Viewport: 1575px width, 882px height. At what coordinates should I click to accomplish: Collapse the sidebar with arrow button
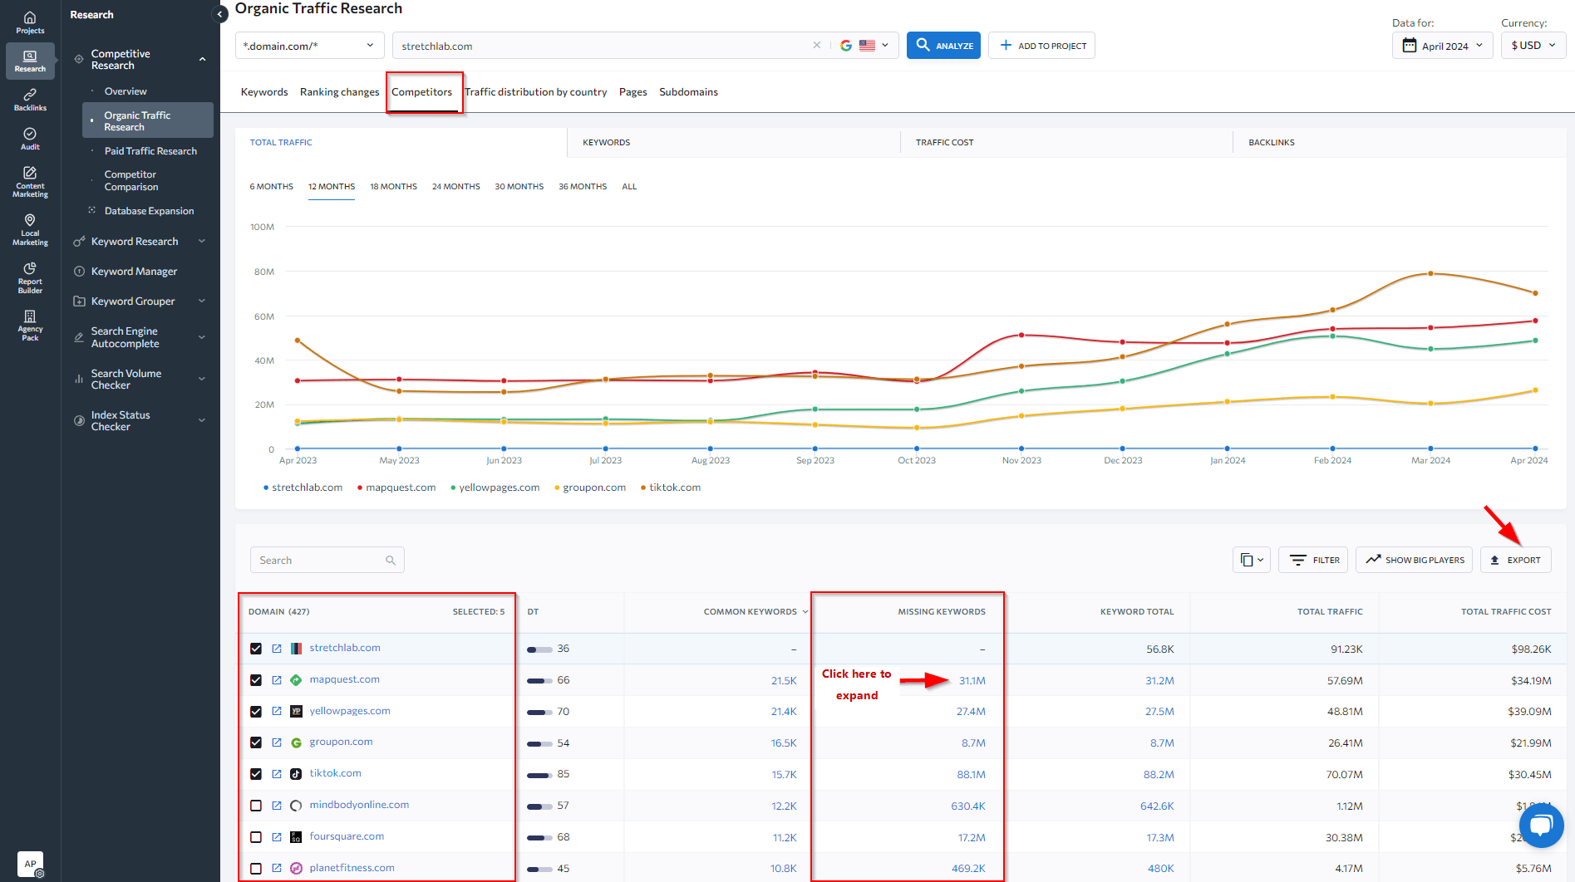point(220,14)
